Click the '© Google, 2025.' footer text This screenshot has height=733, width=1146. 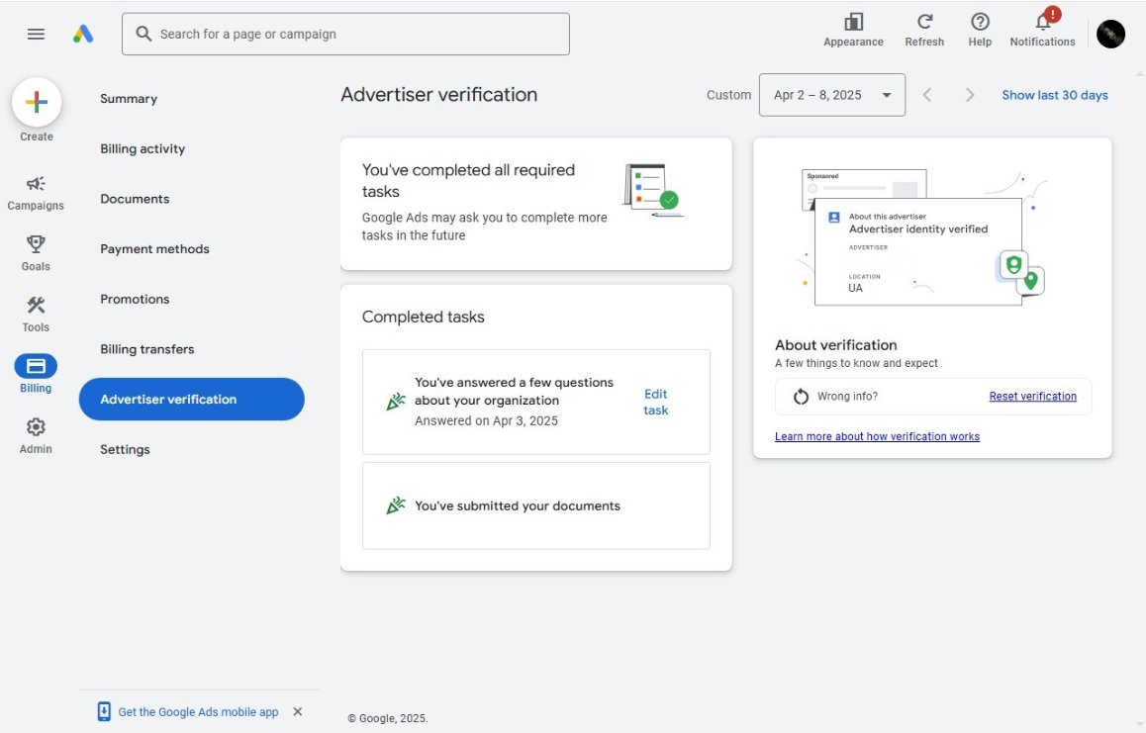[387, 718]
